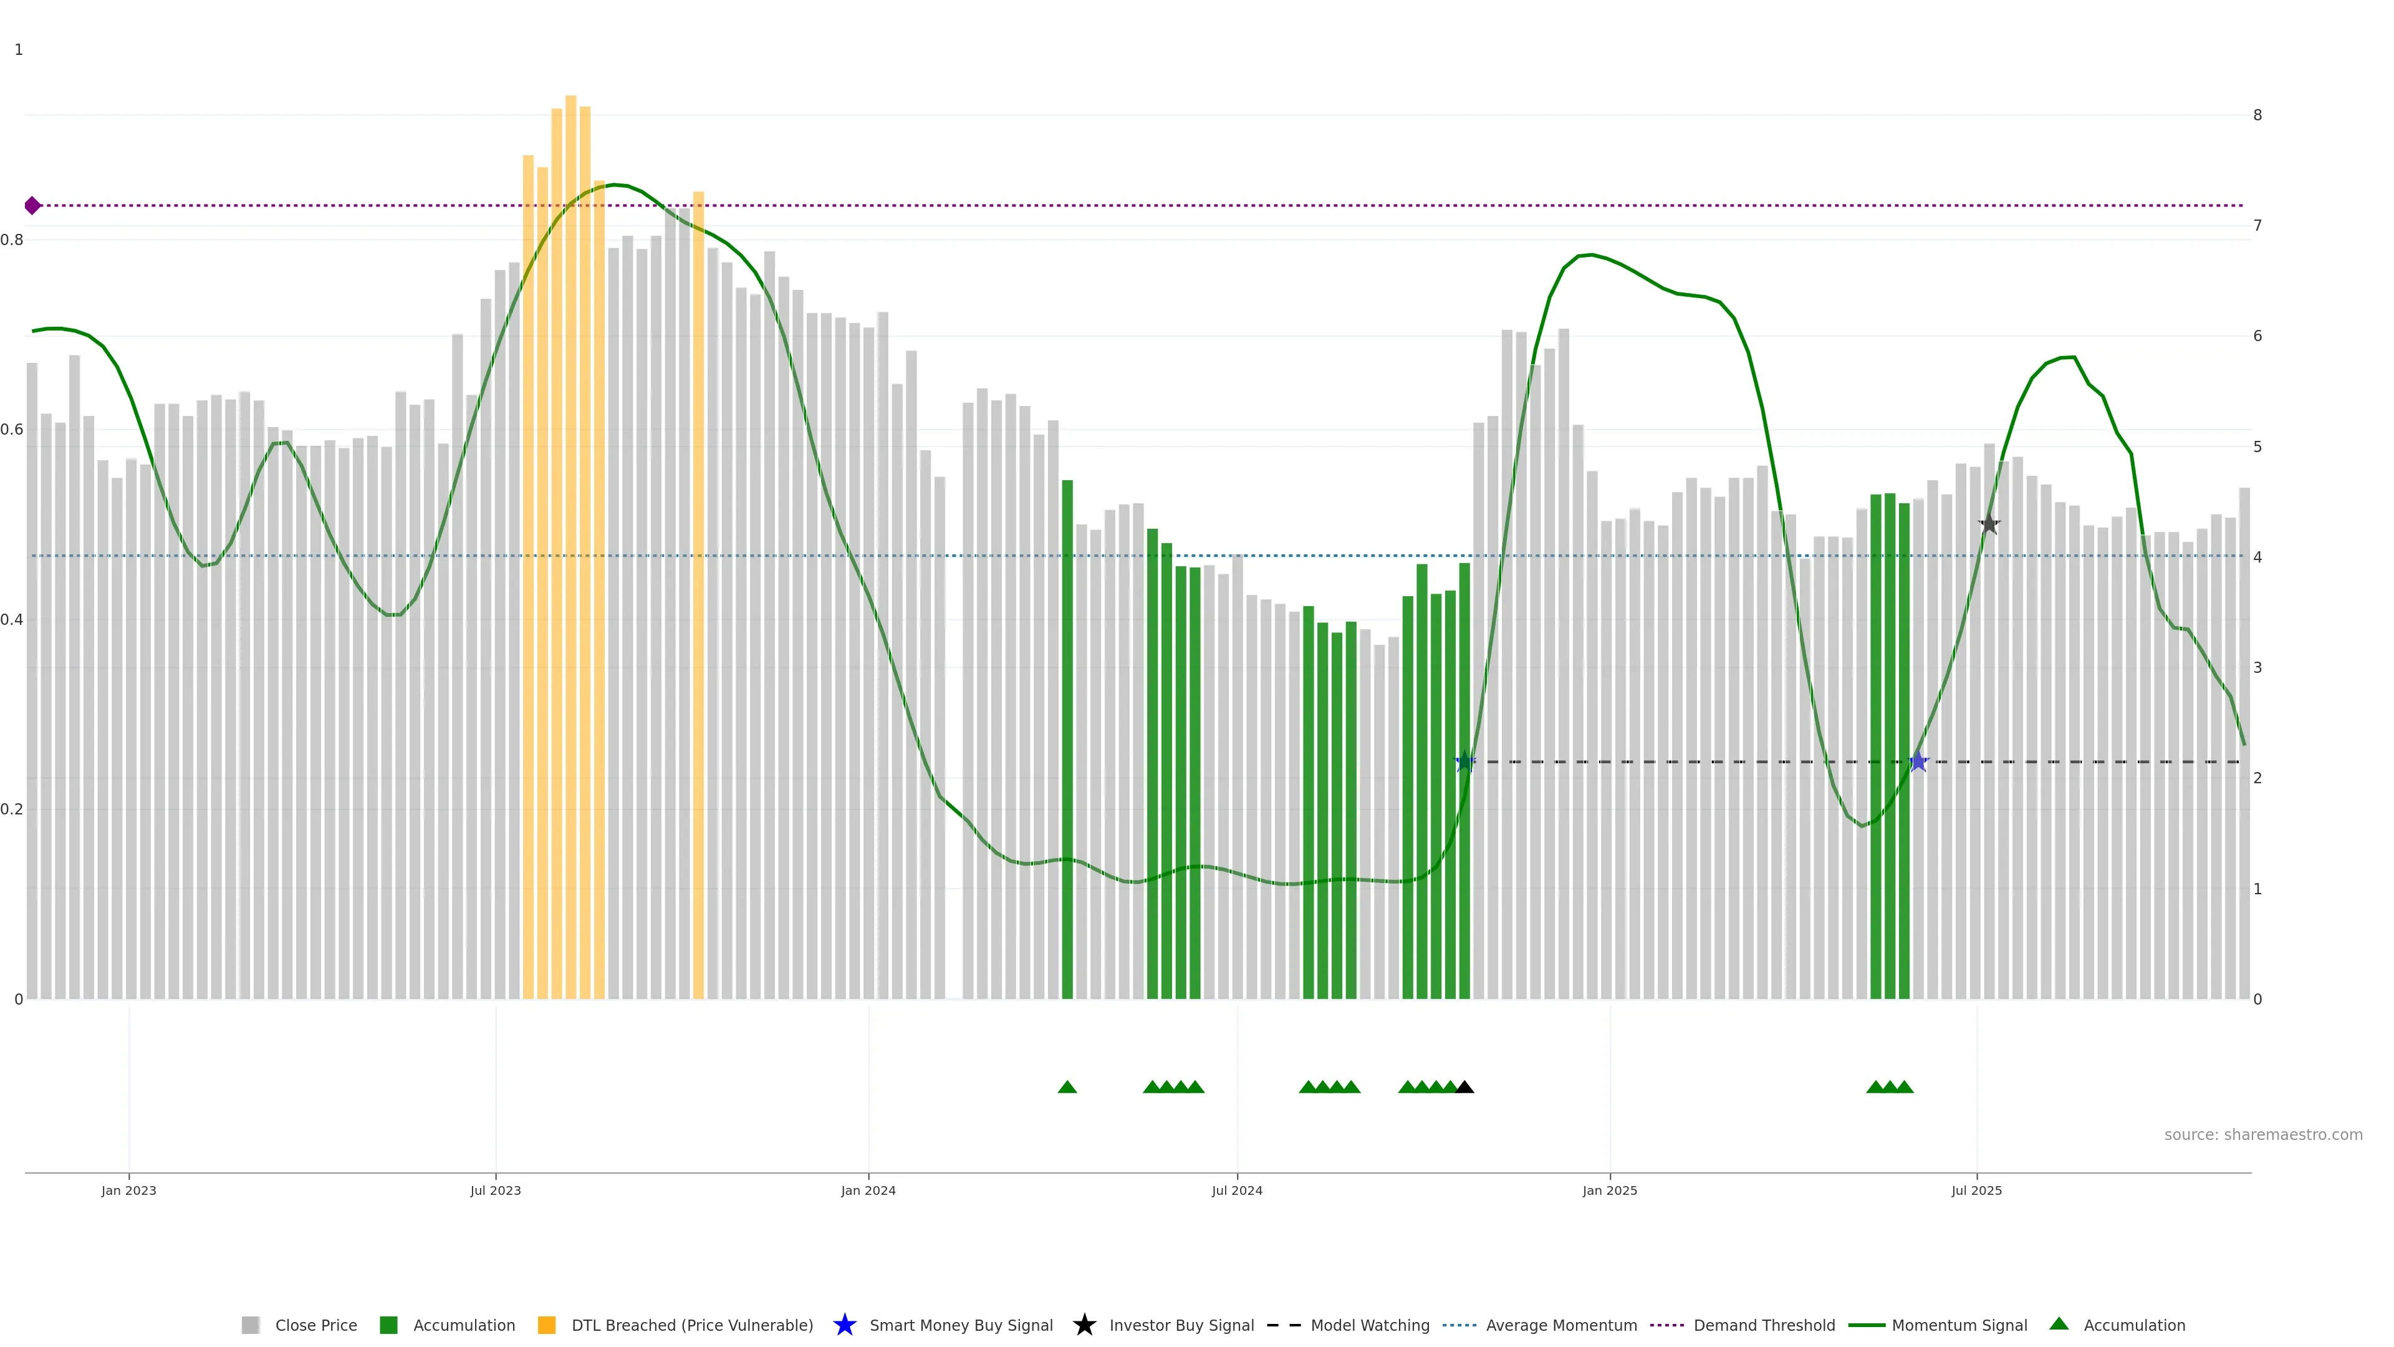2394x1347 pixels.
Task: Toggle Momentum Signal legend entry
Action: [1959, 1325]
